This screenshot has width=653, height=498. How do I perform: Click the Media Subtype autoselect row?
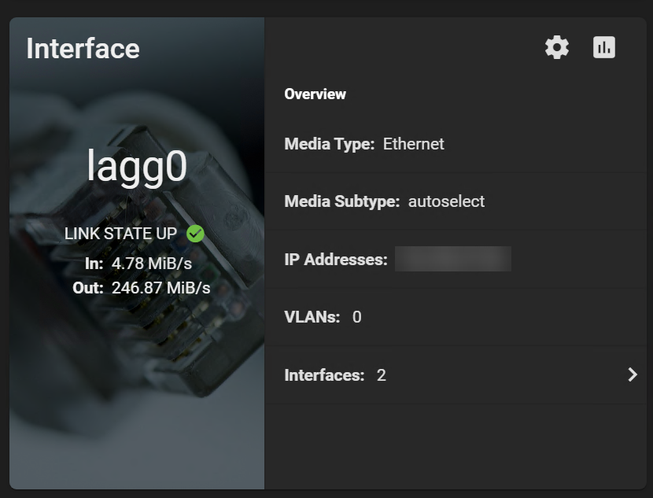point(456,201)
